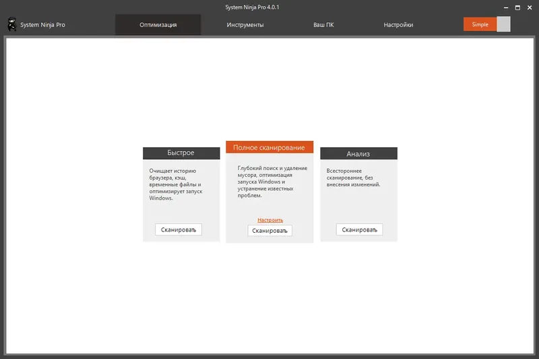Select the Быстрое card header
Screen dimensions: 539x359
(x=181, y=153)
